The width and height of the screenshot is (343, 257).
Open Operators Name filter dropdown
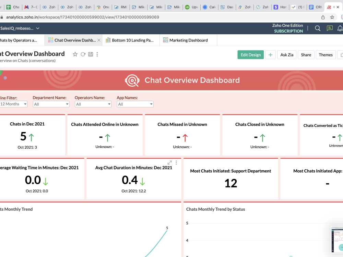tap(93, 104)
